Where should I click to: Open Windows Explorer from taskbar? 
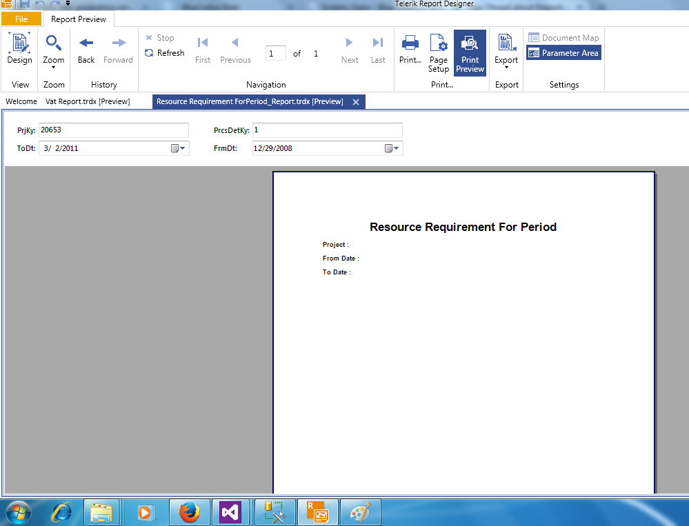pyautogui.click(x=101, y=512)
